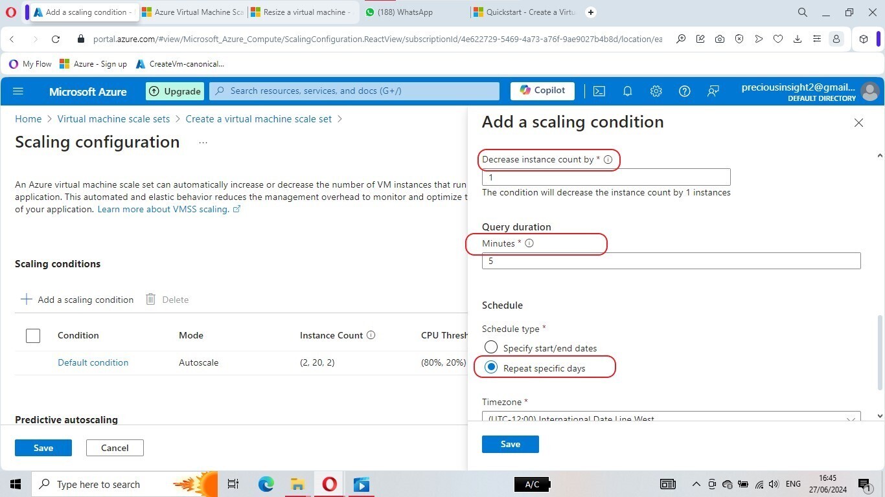The width and height of the screenshot is (885, 497).
Task: Open the feedback icon in header
Action: click(x=713, y=91)
